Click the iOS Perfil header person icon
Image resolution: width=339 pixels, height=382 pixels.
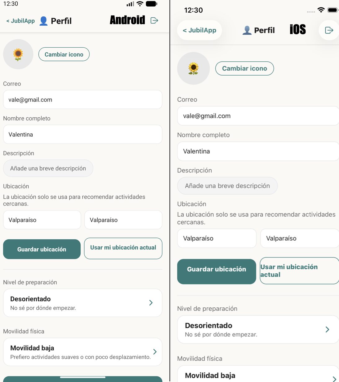point(246,30)
